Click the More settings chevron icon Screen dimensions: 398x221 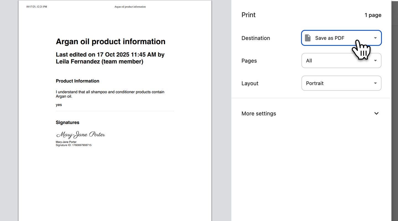376,113
